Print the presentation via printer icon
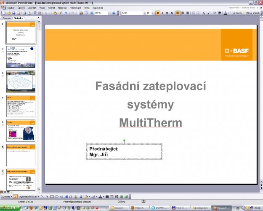Viewport: 263px width, 211px height. tap(24, 13)
